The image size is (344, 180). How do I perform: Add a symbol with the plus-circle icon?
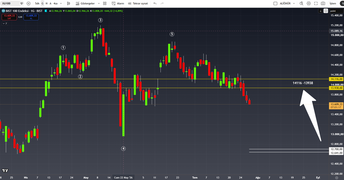(x=28, y=3)
